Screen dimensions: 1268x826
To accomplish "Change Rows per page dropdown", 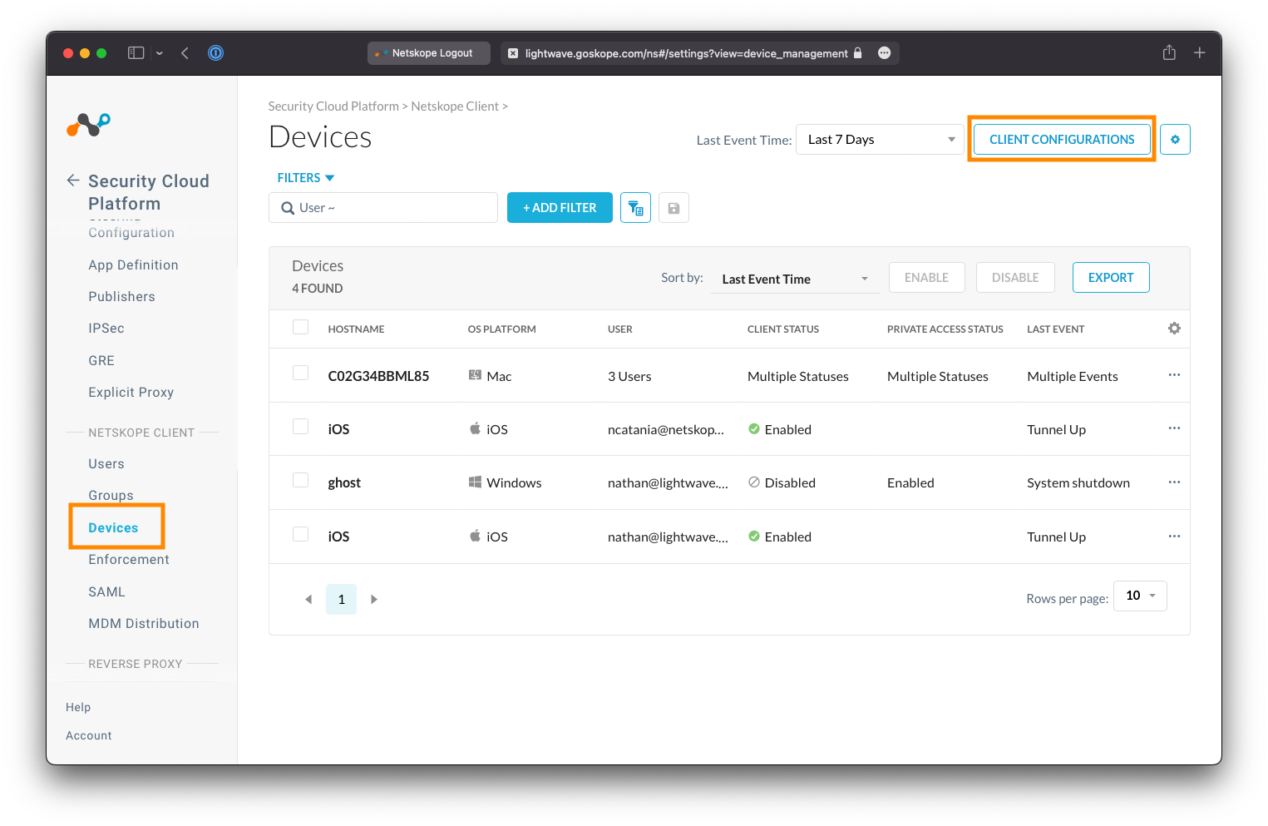I will click(x=1140, y=596).
